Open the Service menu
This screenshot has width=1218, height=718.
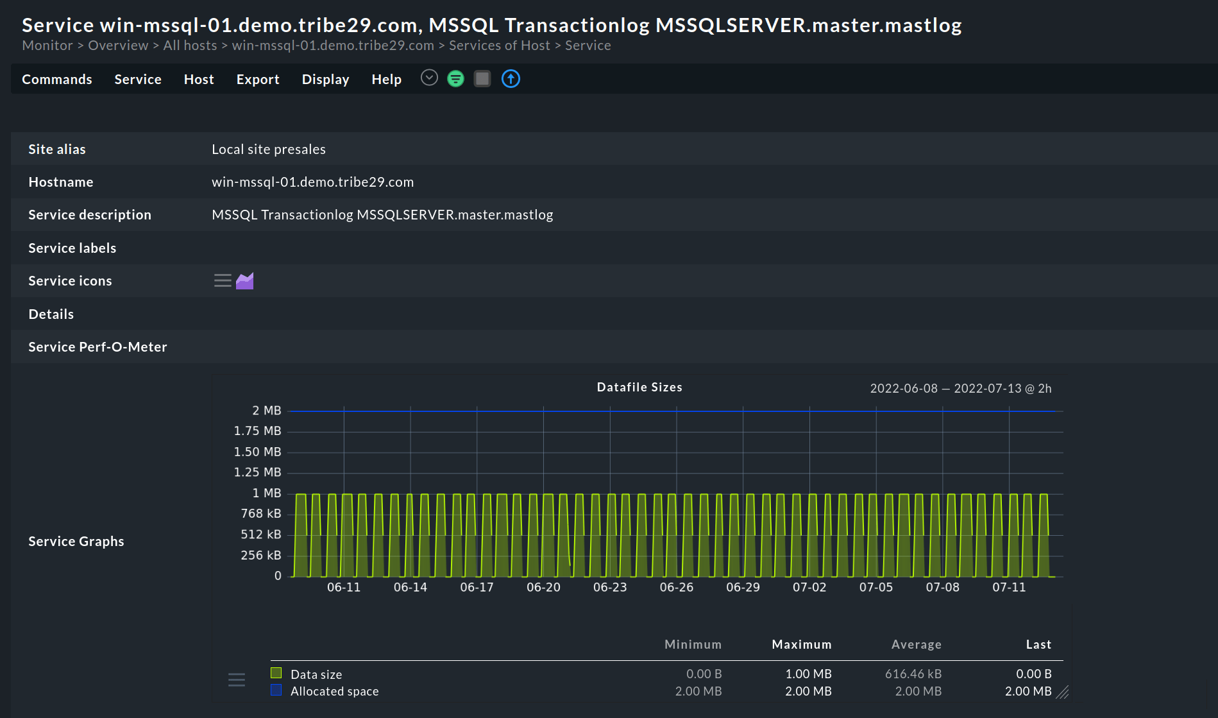tap(138, 80)
